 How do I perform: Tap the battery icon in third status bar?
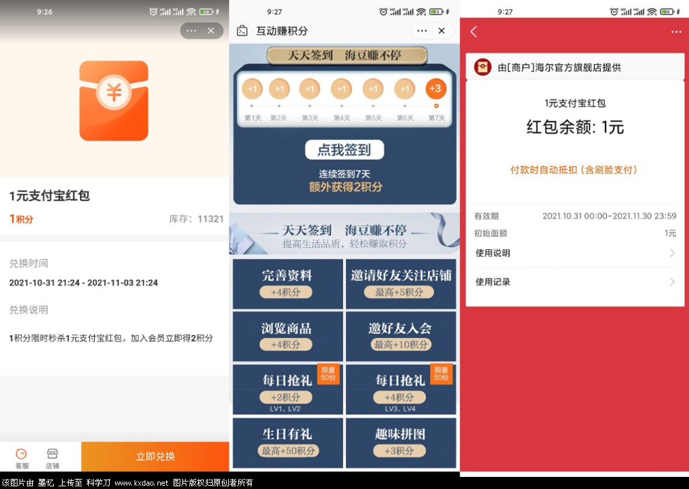click(667, 12)
